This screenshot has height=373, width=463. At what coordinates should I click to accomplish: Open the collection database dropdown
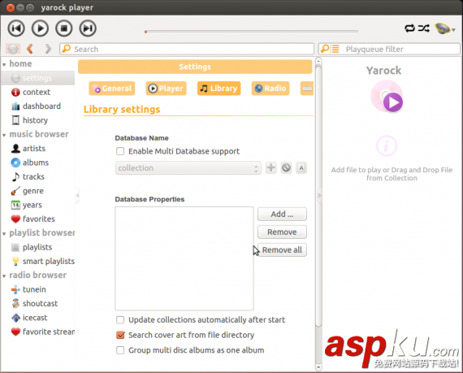[188, 167]
